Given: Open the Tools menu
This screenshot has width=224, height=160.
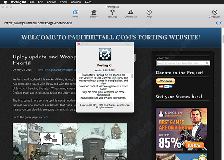Looking at the screenshot, I should coord(63,2).
